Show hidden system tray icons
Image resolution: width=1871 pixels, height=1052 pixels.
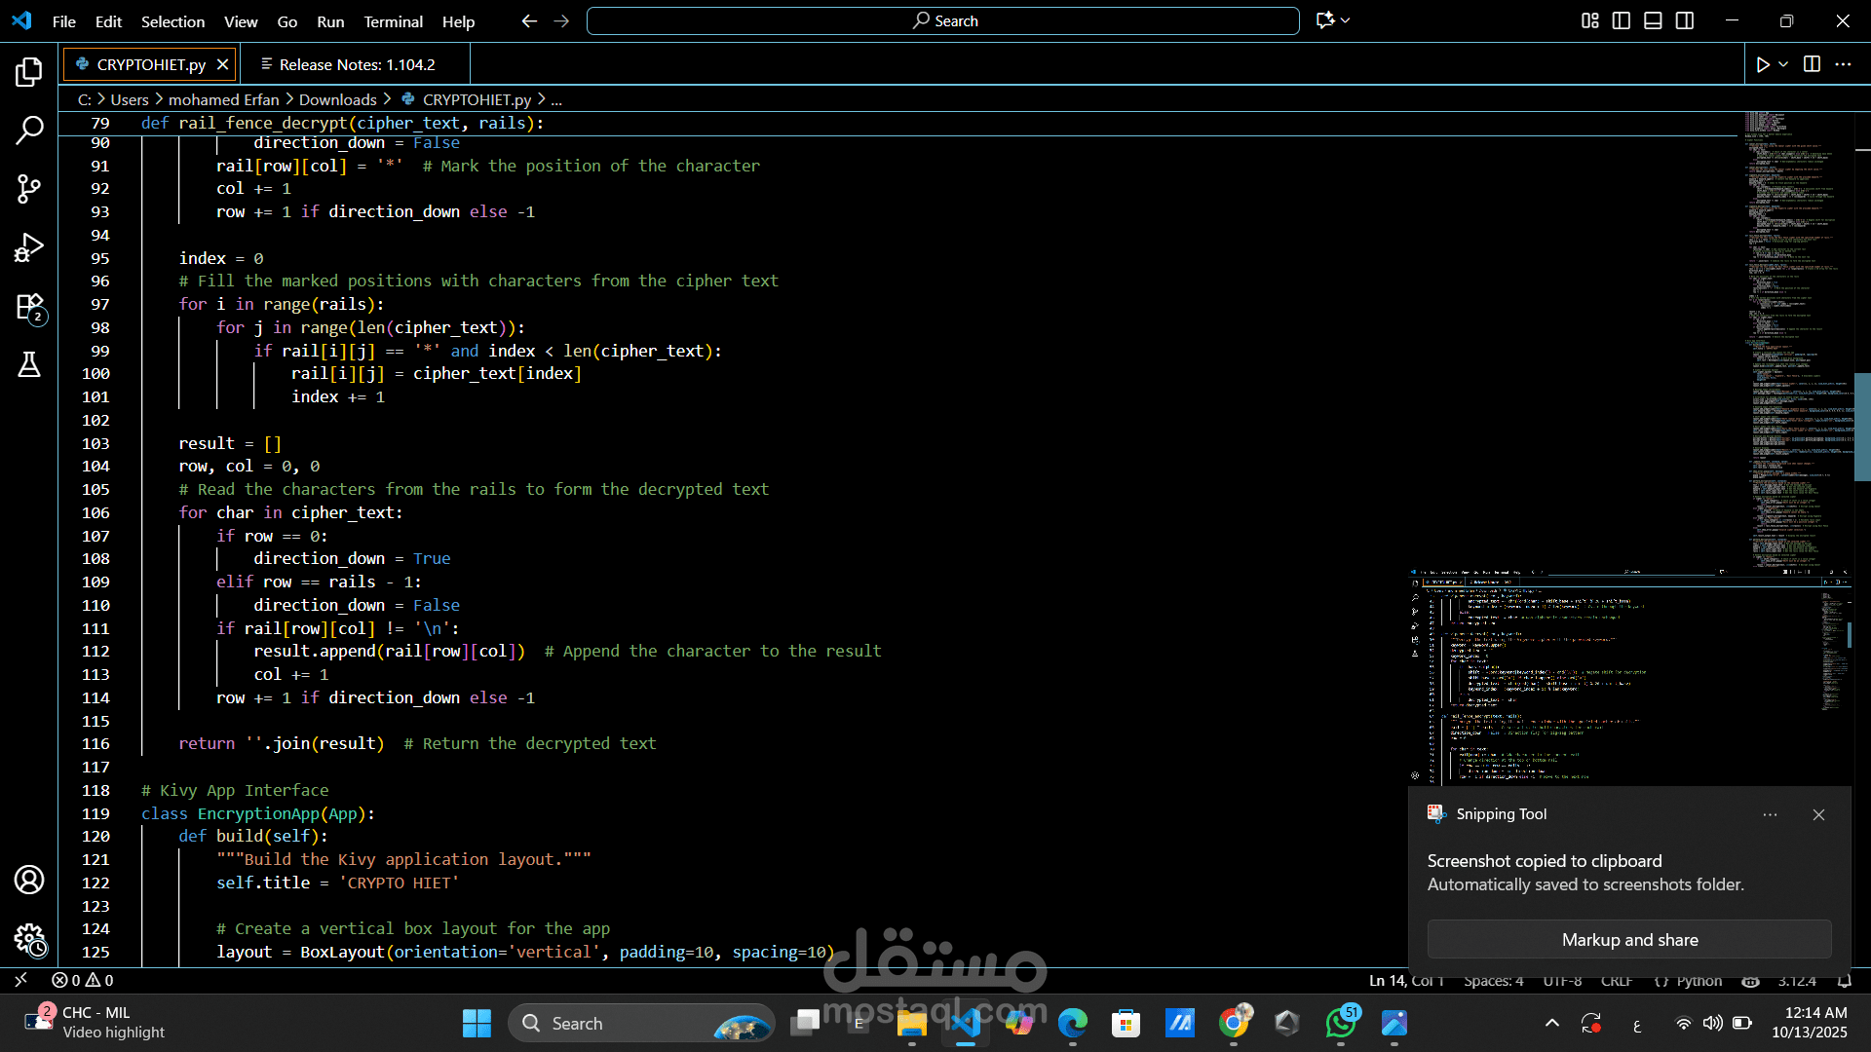[x=1552, y=1023]
